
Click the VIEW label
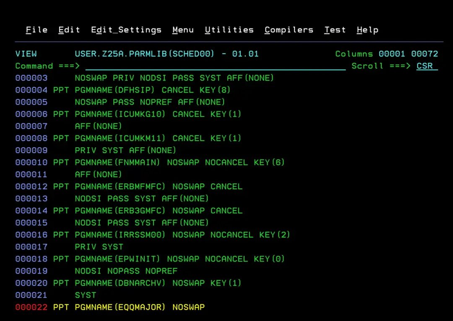[x=26, y=54]
